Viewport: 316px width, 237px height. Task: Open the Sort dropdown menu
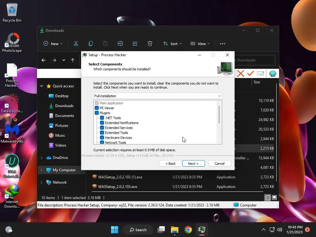point(172,44)
